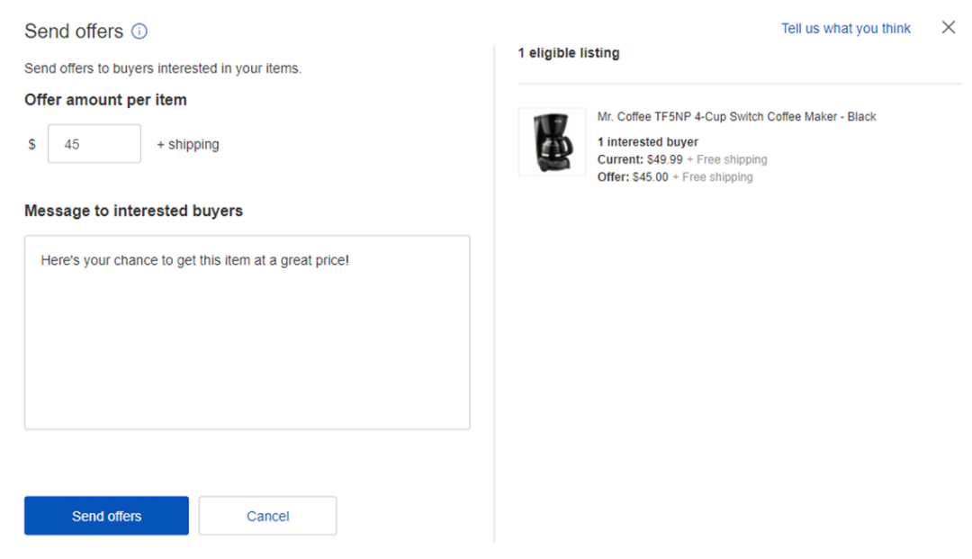Click the info icon beside Send offers
Image resolution: width=972 pixels, height=559 pixels.
tap(139, 32)
